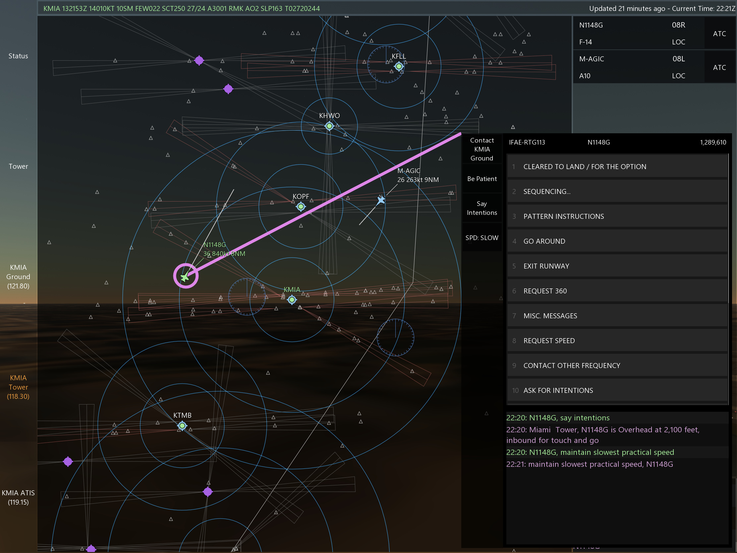This screenshot has width=737, height=553.
Task: Click IFAE-RTG113 username in header
Action: coord(527,142)
